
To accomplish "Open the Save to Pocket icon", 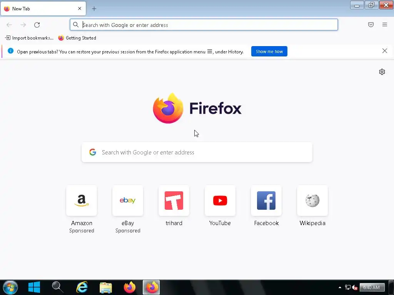I will pos(371,25).
